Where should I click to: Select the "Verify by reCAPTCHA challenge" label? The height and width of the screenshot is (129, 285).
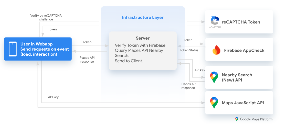click(x=46, y=17)
